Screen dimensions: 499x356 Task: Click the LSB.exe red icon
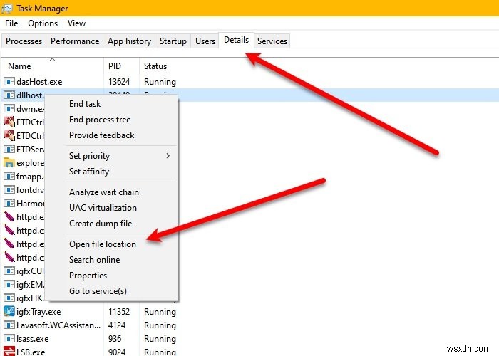click(x=9, y=352)
